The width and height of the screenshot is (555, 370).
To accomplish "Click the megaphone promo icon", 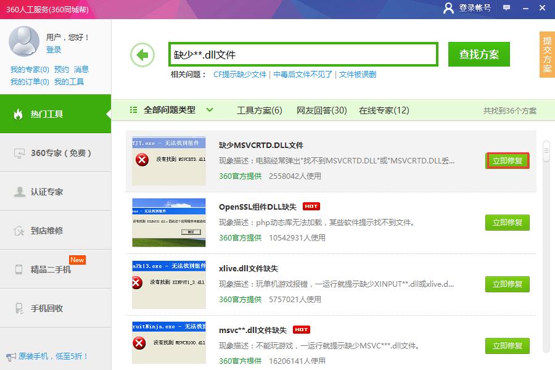I will tap(11, 356).
